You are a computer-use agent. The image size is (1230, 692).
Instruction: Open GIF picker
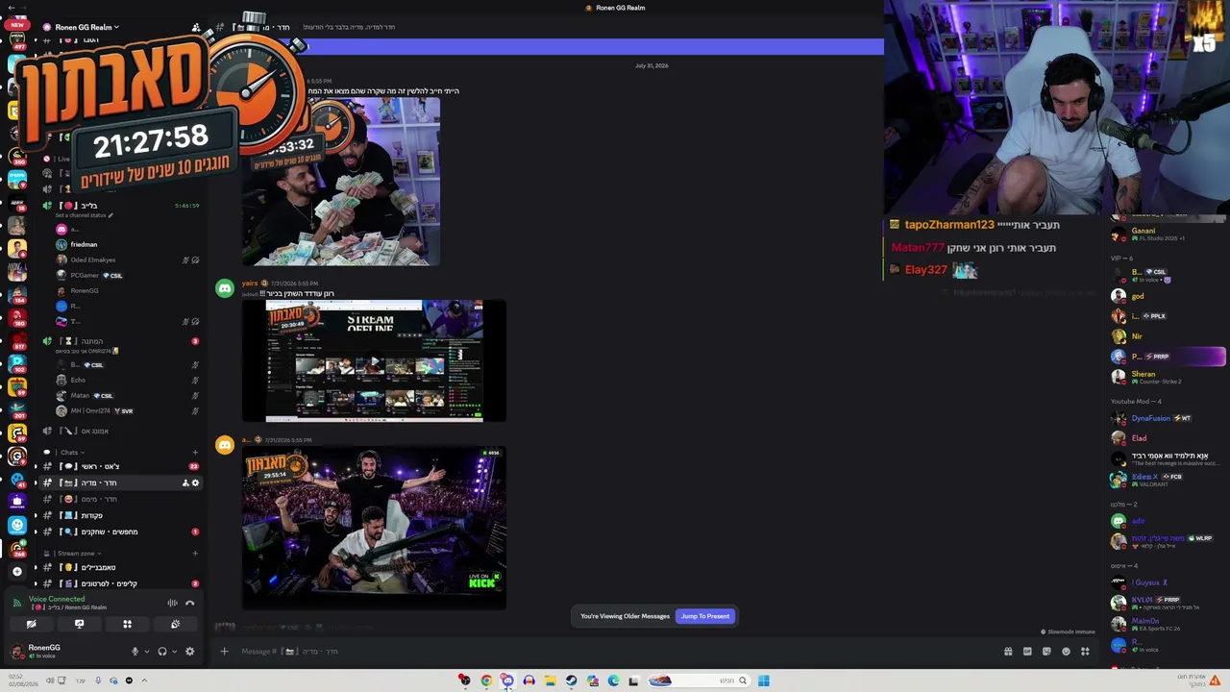[1027, 652]
